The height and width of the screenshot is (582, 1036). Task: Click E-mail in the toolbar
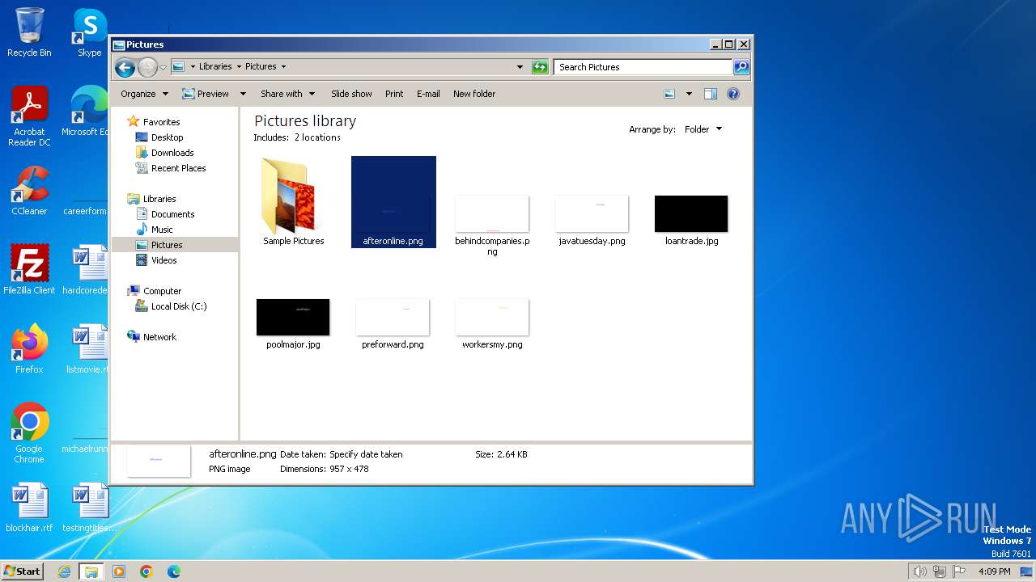coord(428,94)
